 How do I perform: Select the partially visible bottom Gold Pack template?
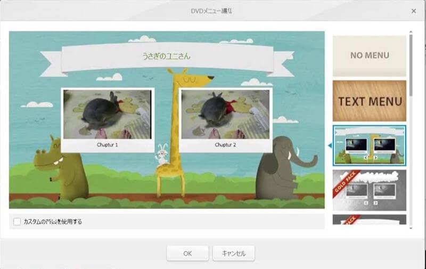(x=370, y=219)
